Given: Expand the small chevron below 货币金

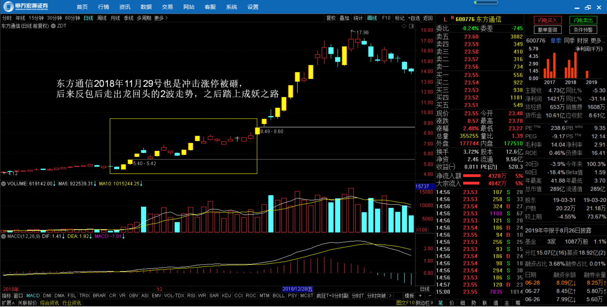Looking at the screenshot, I should tap(566, 121).
